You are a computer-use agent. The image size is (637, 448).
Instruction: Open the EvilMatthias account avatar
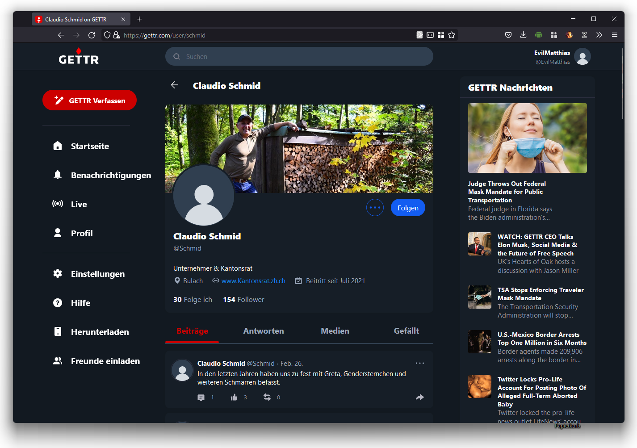[583, 57]
